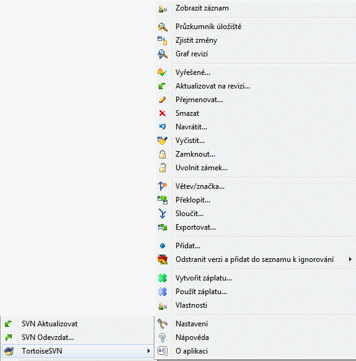
Task: Click the green patch icon Vytvořit záplatu
Action: [162, 278]
